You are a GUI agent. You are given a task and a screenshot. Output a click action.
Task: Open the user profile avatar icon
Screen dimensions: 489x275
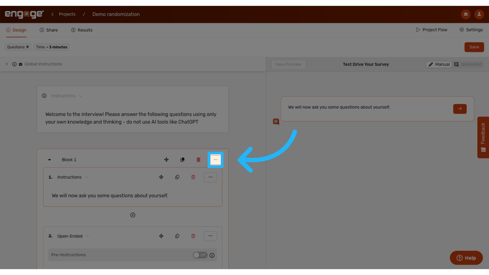point(479,14)
